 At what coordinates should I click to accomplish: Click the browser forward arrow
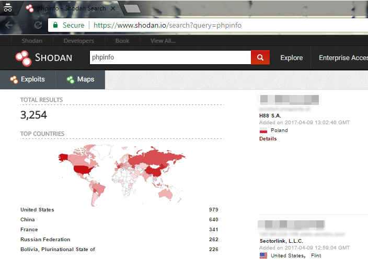tap(23, 25)
